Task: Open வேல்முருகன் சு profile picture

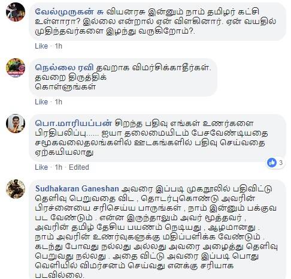Action: point(16,11)
